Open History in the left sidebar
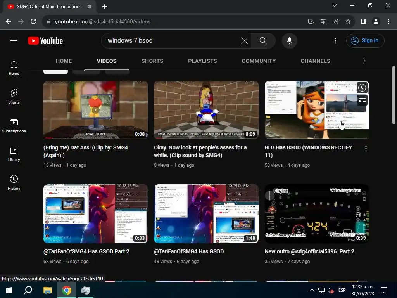The height and width of the screenshot is (298, 397). 14,182
